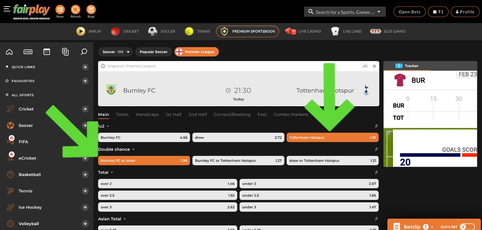Select Soccer in the sidebar
The height and width of the screenshot is (230, 482).
26,126
